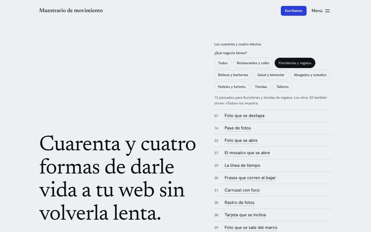371x232 pixels.
Task: Choose the Belleza y barberías filter
Action: (x=233, y=75)
